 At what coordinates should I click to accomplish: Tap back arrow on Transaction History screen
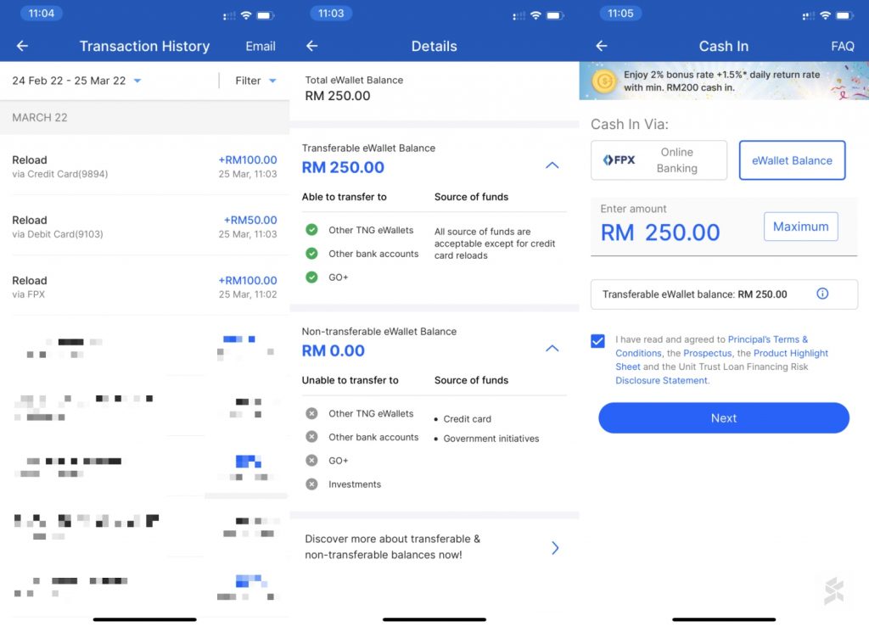point(22,46)
